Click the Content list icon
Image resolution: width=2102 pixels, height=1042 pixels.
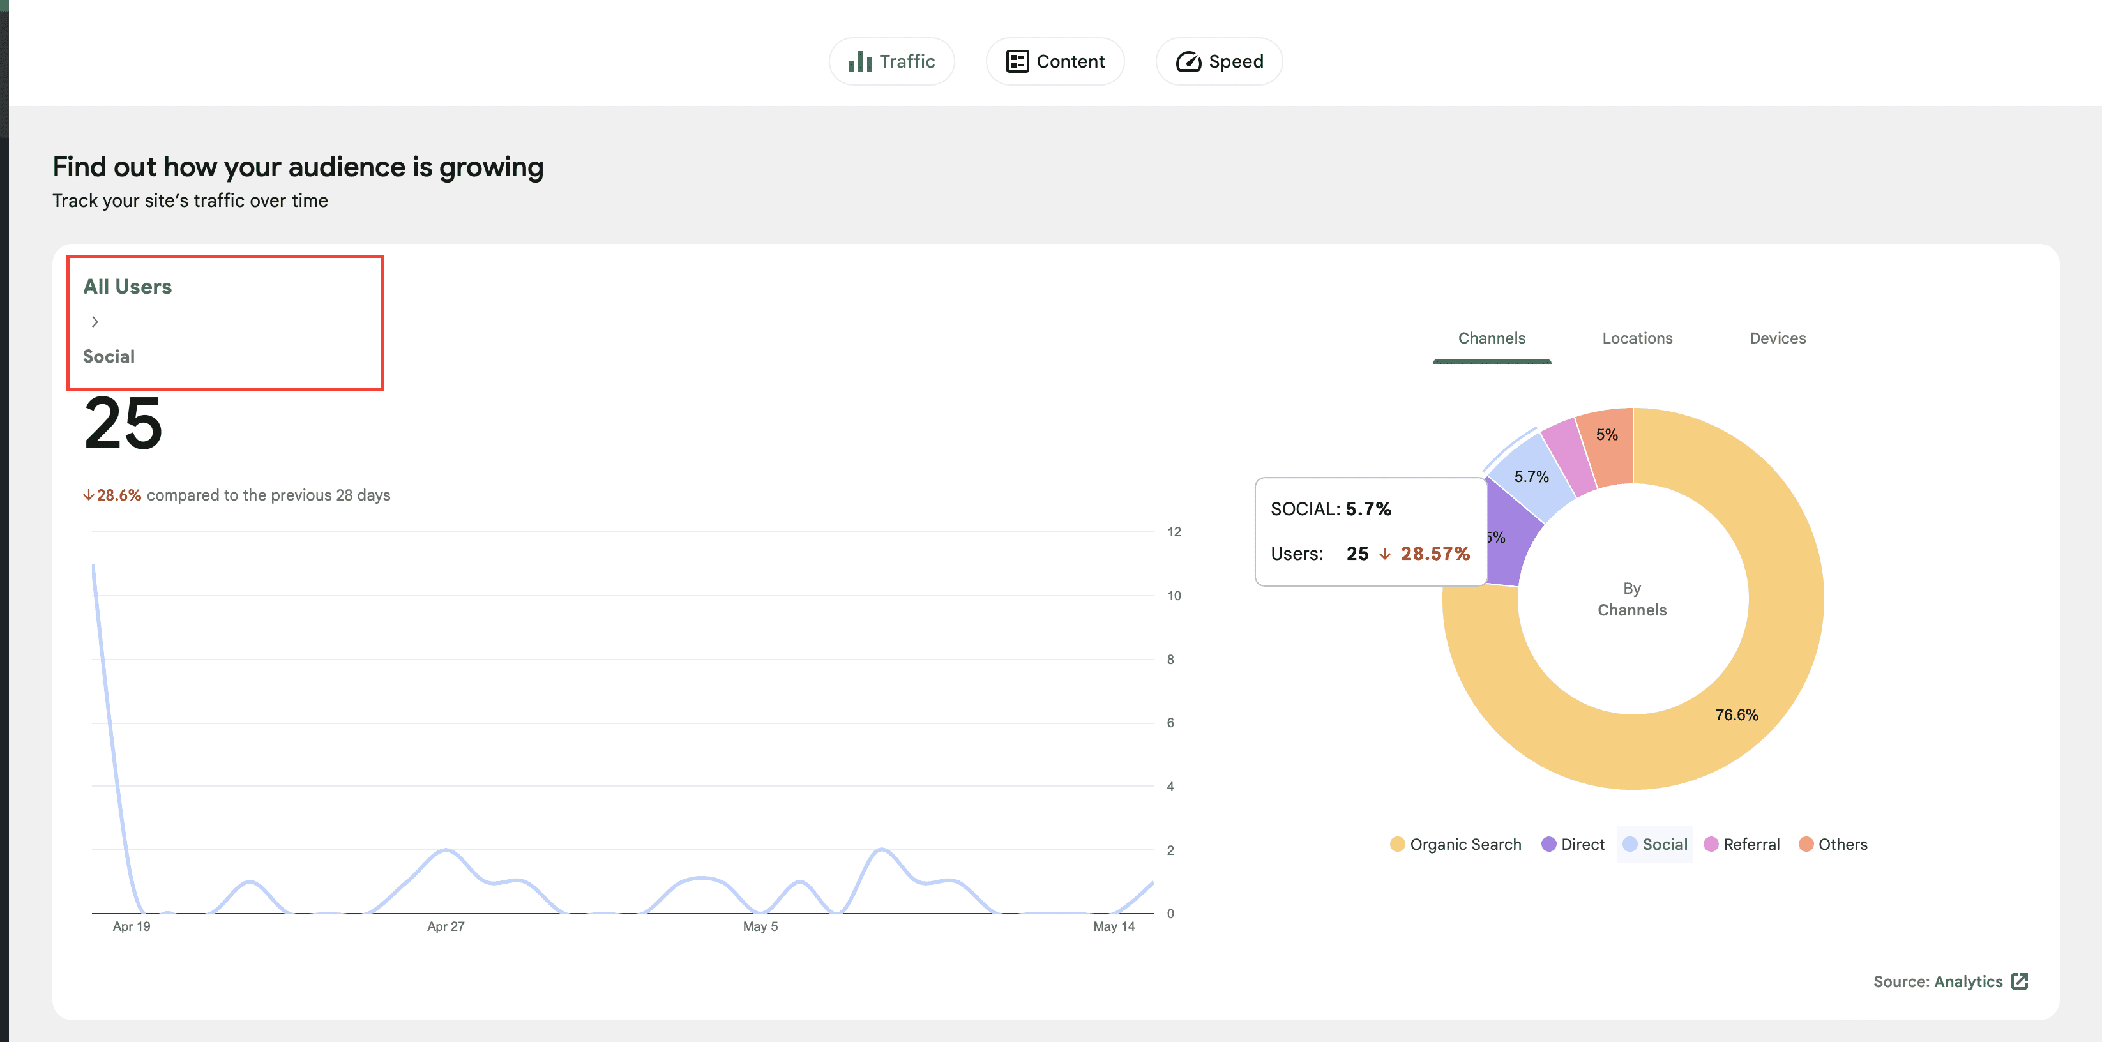click(1017, 61)
